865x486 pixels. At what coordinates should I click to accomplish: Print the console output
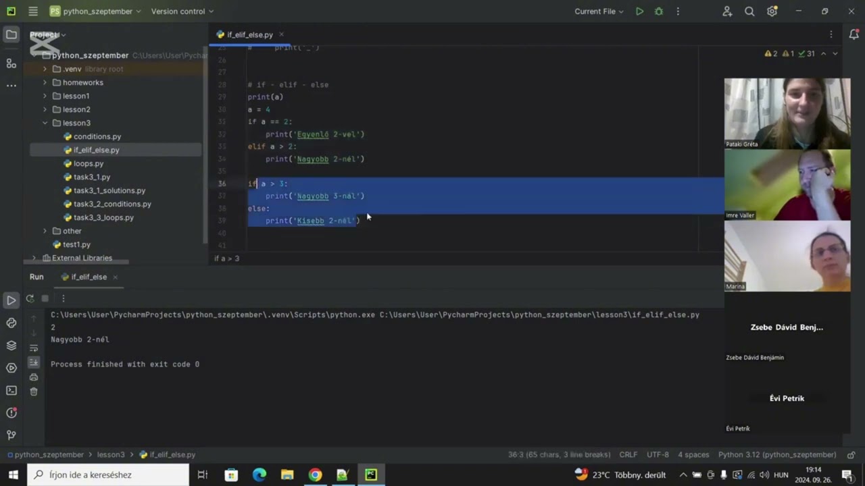(x=34, y=377)
